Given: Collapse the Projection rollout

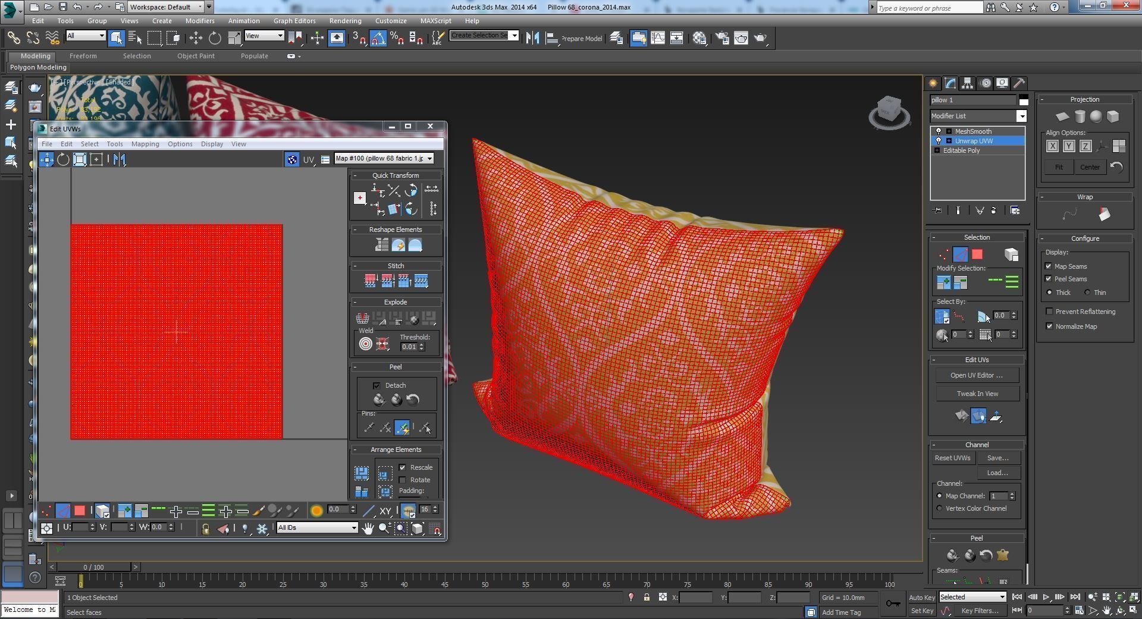Looking at the screenshot, I should coord(1085,99).
